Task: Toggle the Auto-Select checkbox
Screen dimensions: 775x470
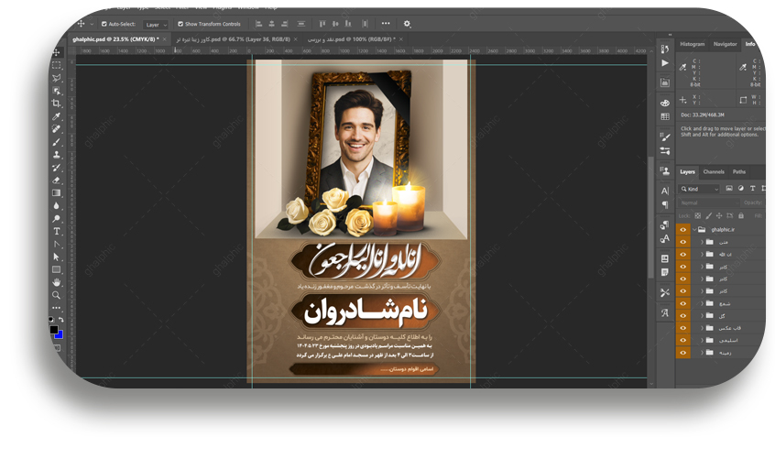Action: (104, 24)
